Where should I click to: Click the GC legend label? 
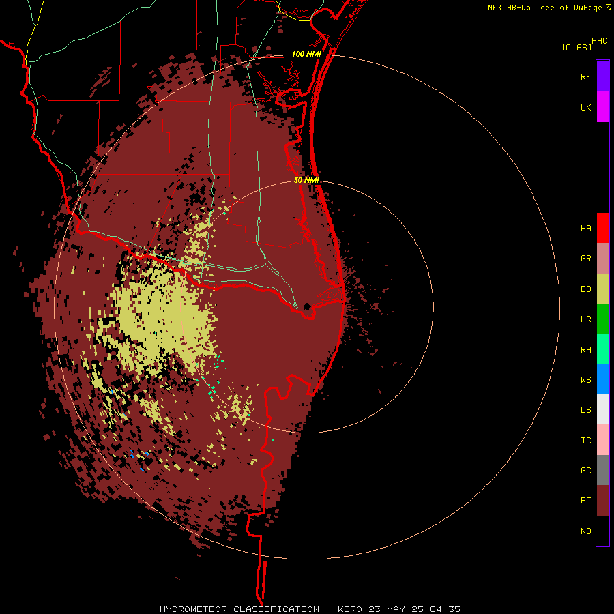[586, 471]
